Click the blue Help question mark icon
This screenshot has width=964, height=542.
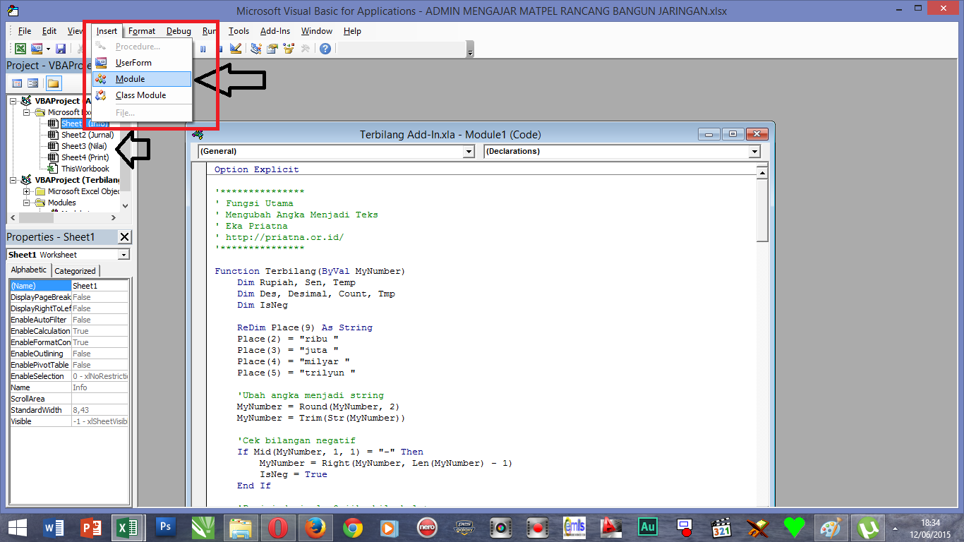coord(325,49)
